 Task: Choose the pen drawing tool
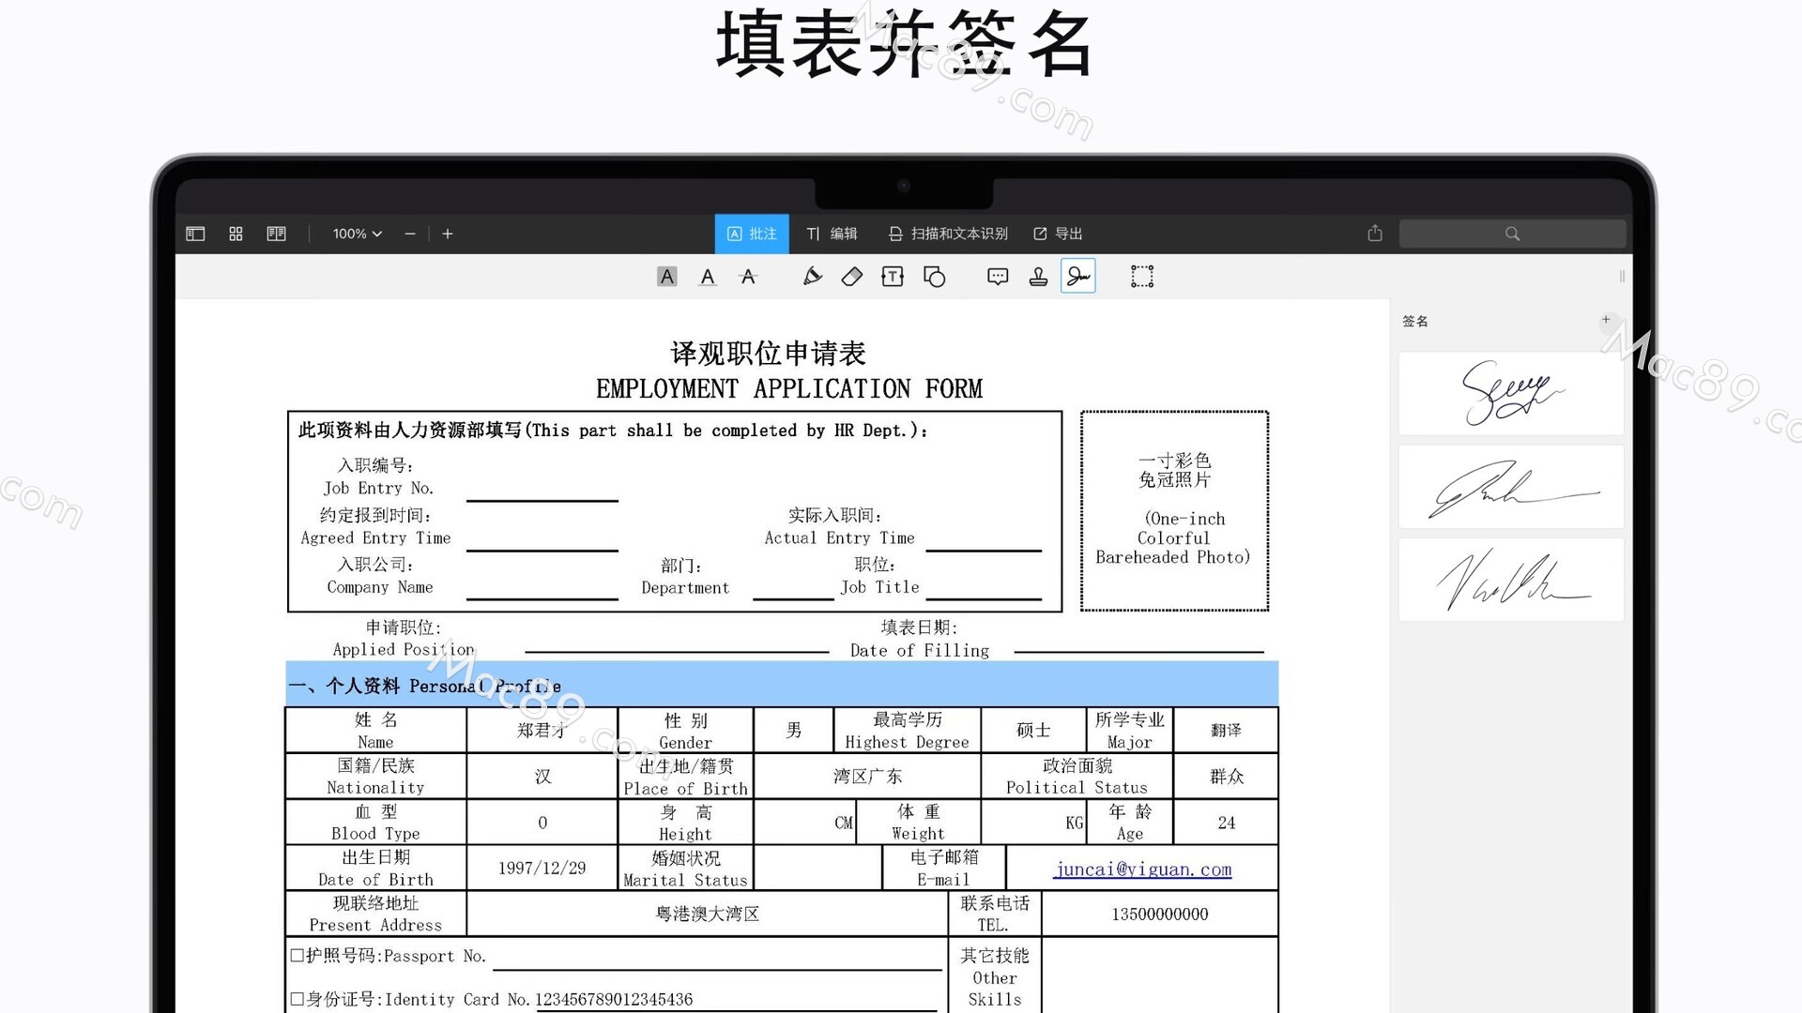(812, 277)
